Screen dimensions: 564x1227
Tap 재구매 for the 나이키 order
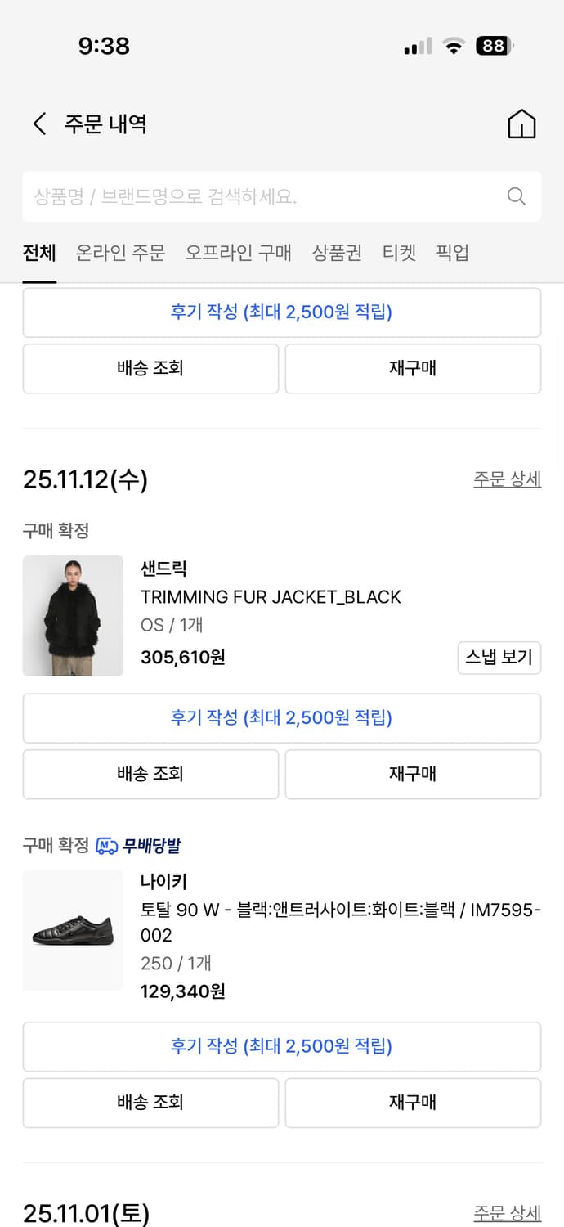(413, 1102)
